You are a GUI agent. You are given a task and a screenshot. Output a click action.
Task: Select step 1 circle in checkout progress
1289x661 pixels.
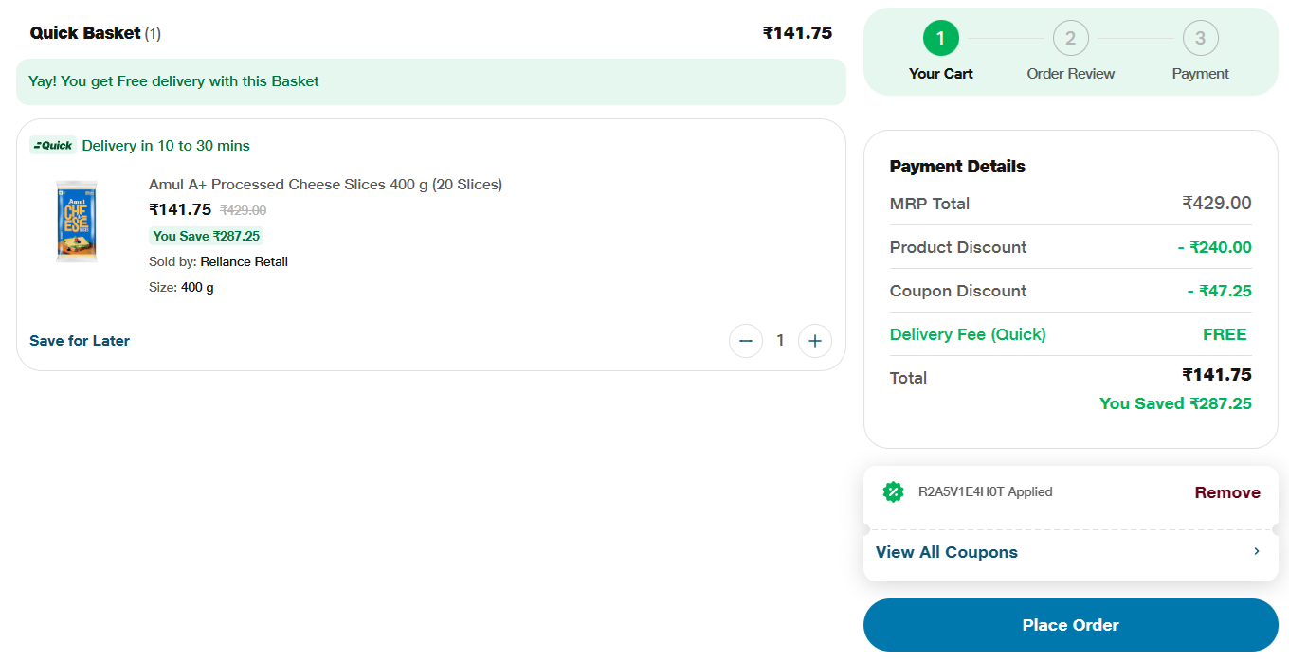tap(941, 39)
